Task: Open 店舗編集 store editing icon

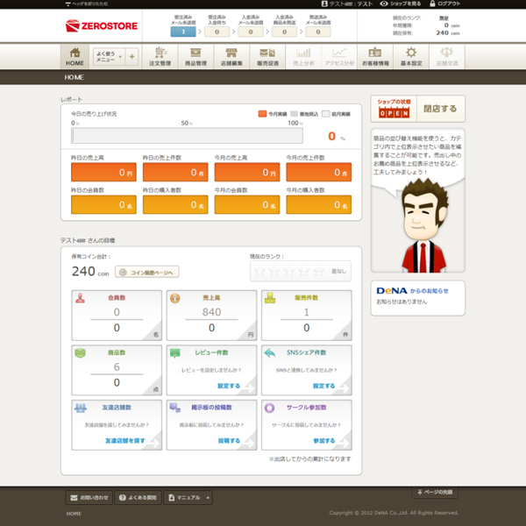Action: (231, 56)
